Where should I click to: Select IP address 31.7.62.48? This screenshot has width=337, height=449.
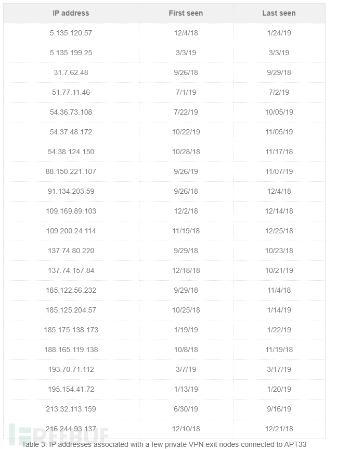click(71, 72)
